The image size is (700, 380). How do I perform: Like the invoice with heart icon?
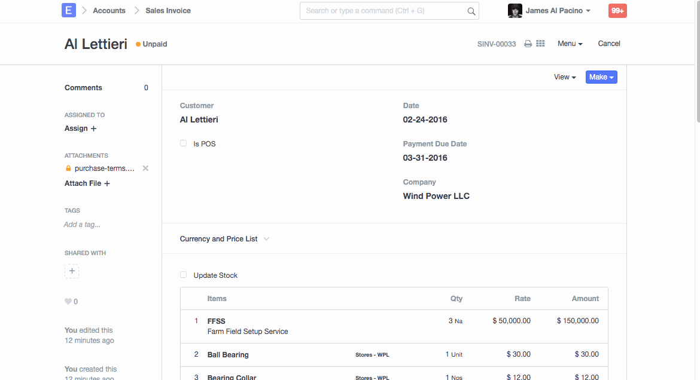(68, 302)
